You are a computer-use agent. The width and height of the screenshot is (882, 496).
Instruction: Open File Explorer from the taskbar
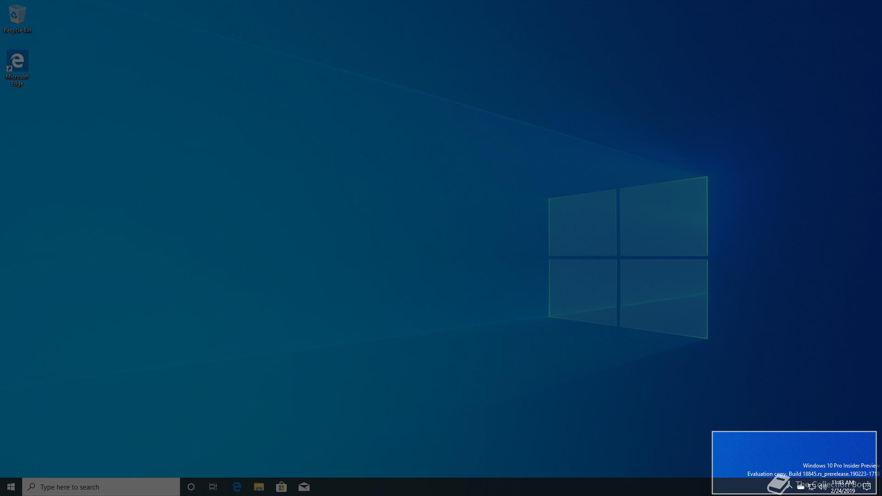259,487
